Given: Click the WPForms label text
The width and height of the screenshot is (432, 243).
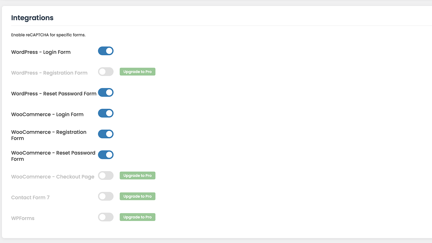Looking at the screenshot, I should [23, 218].
